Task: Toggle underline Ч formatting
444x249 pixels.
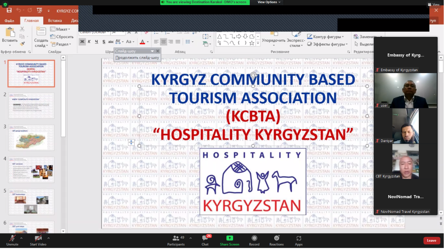Action: tap(96, 42)
